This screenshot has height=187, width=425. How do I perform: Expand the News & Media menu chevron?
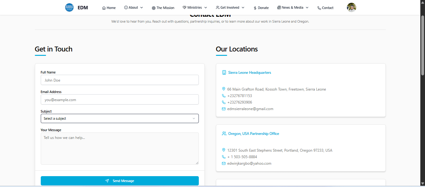[307, 7]
